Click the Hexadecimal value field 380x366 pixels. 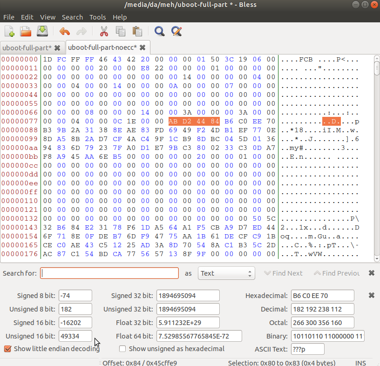[323, 296]
